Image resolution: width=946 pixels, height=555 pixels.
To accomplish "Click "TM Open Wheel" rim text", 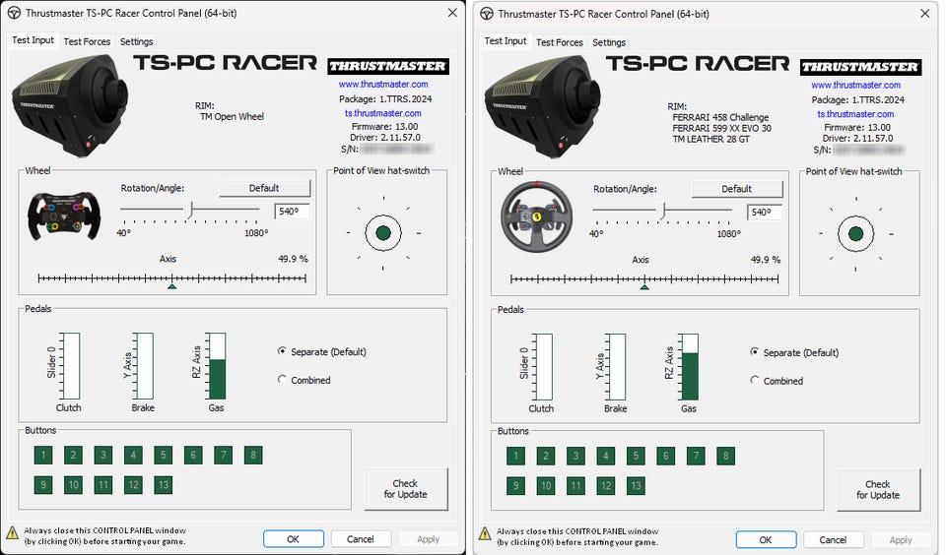I will [x=232, y=116].
